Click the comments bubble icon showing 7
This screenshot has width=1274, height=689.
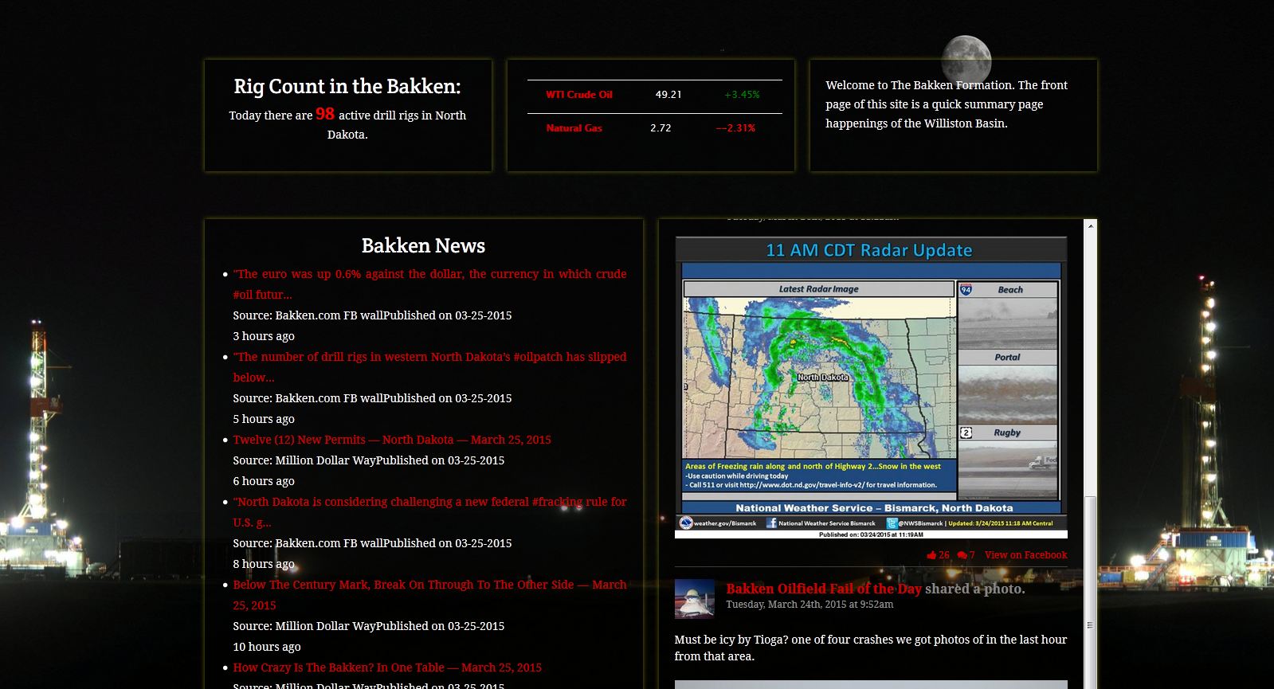[962, 555]
